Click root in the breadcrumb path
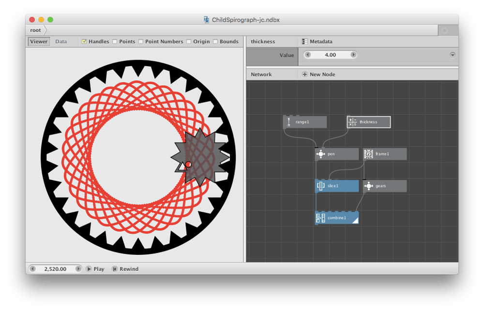484x311 pixels. (35, 30)
